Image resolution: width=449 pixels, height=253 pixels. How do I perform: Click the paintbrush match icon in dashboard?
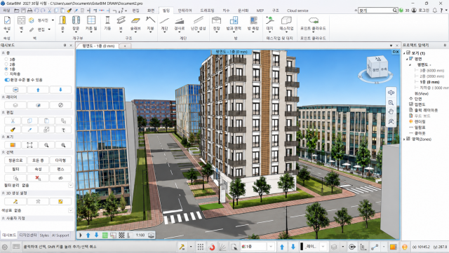pyautogui.click(x=13, y=130)
